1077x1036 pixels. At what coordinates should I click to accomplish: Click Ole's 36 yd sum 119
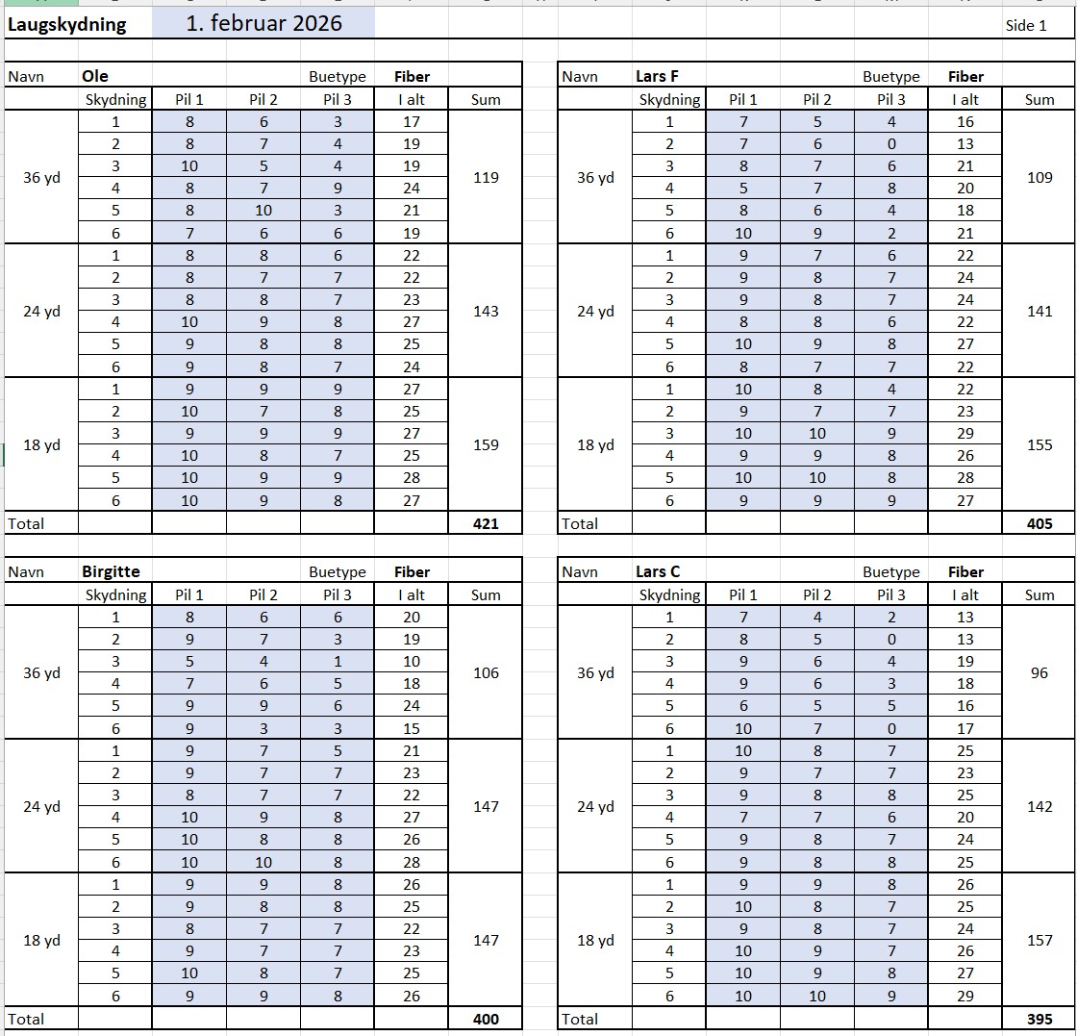pos(486,177)
